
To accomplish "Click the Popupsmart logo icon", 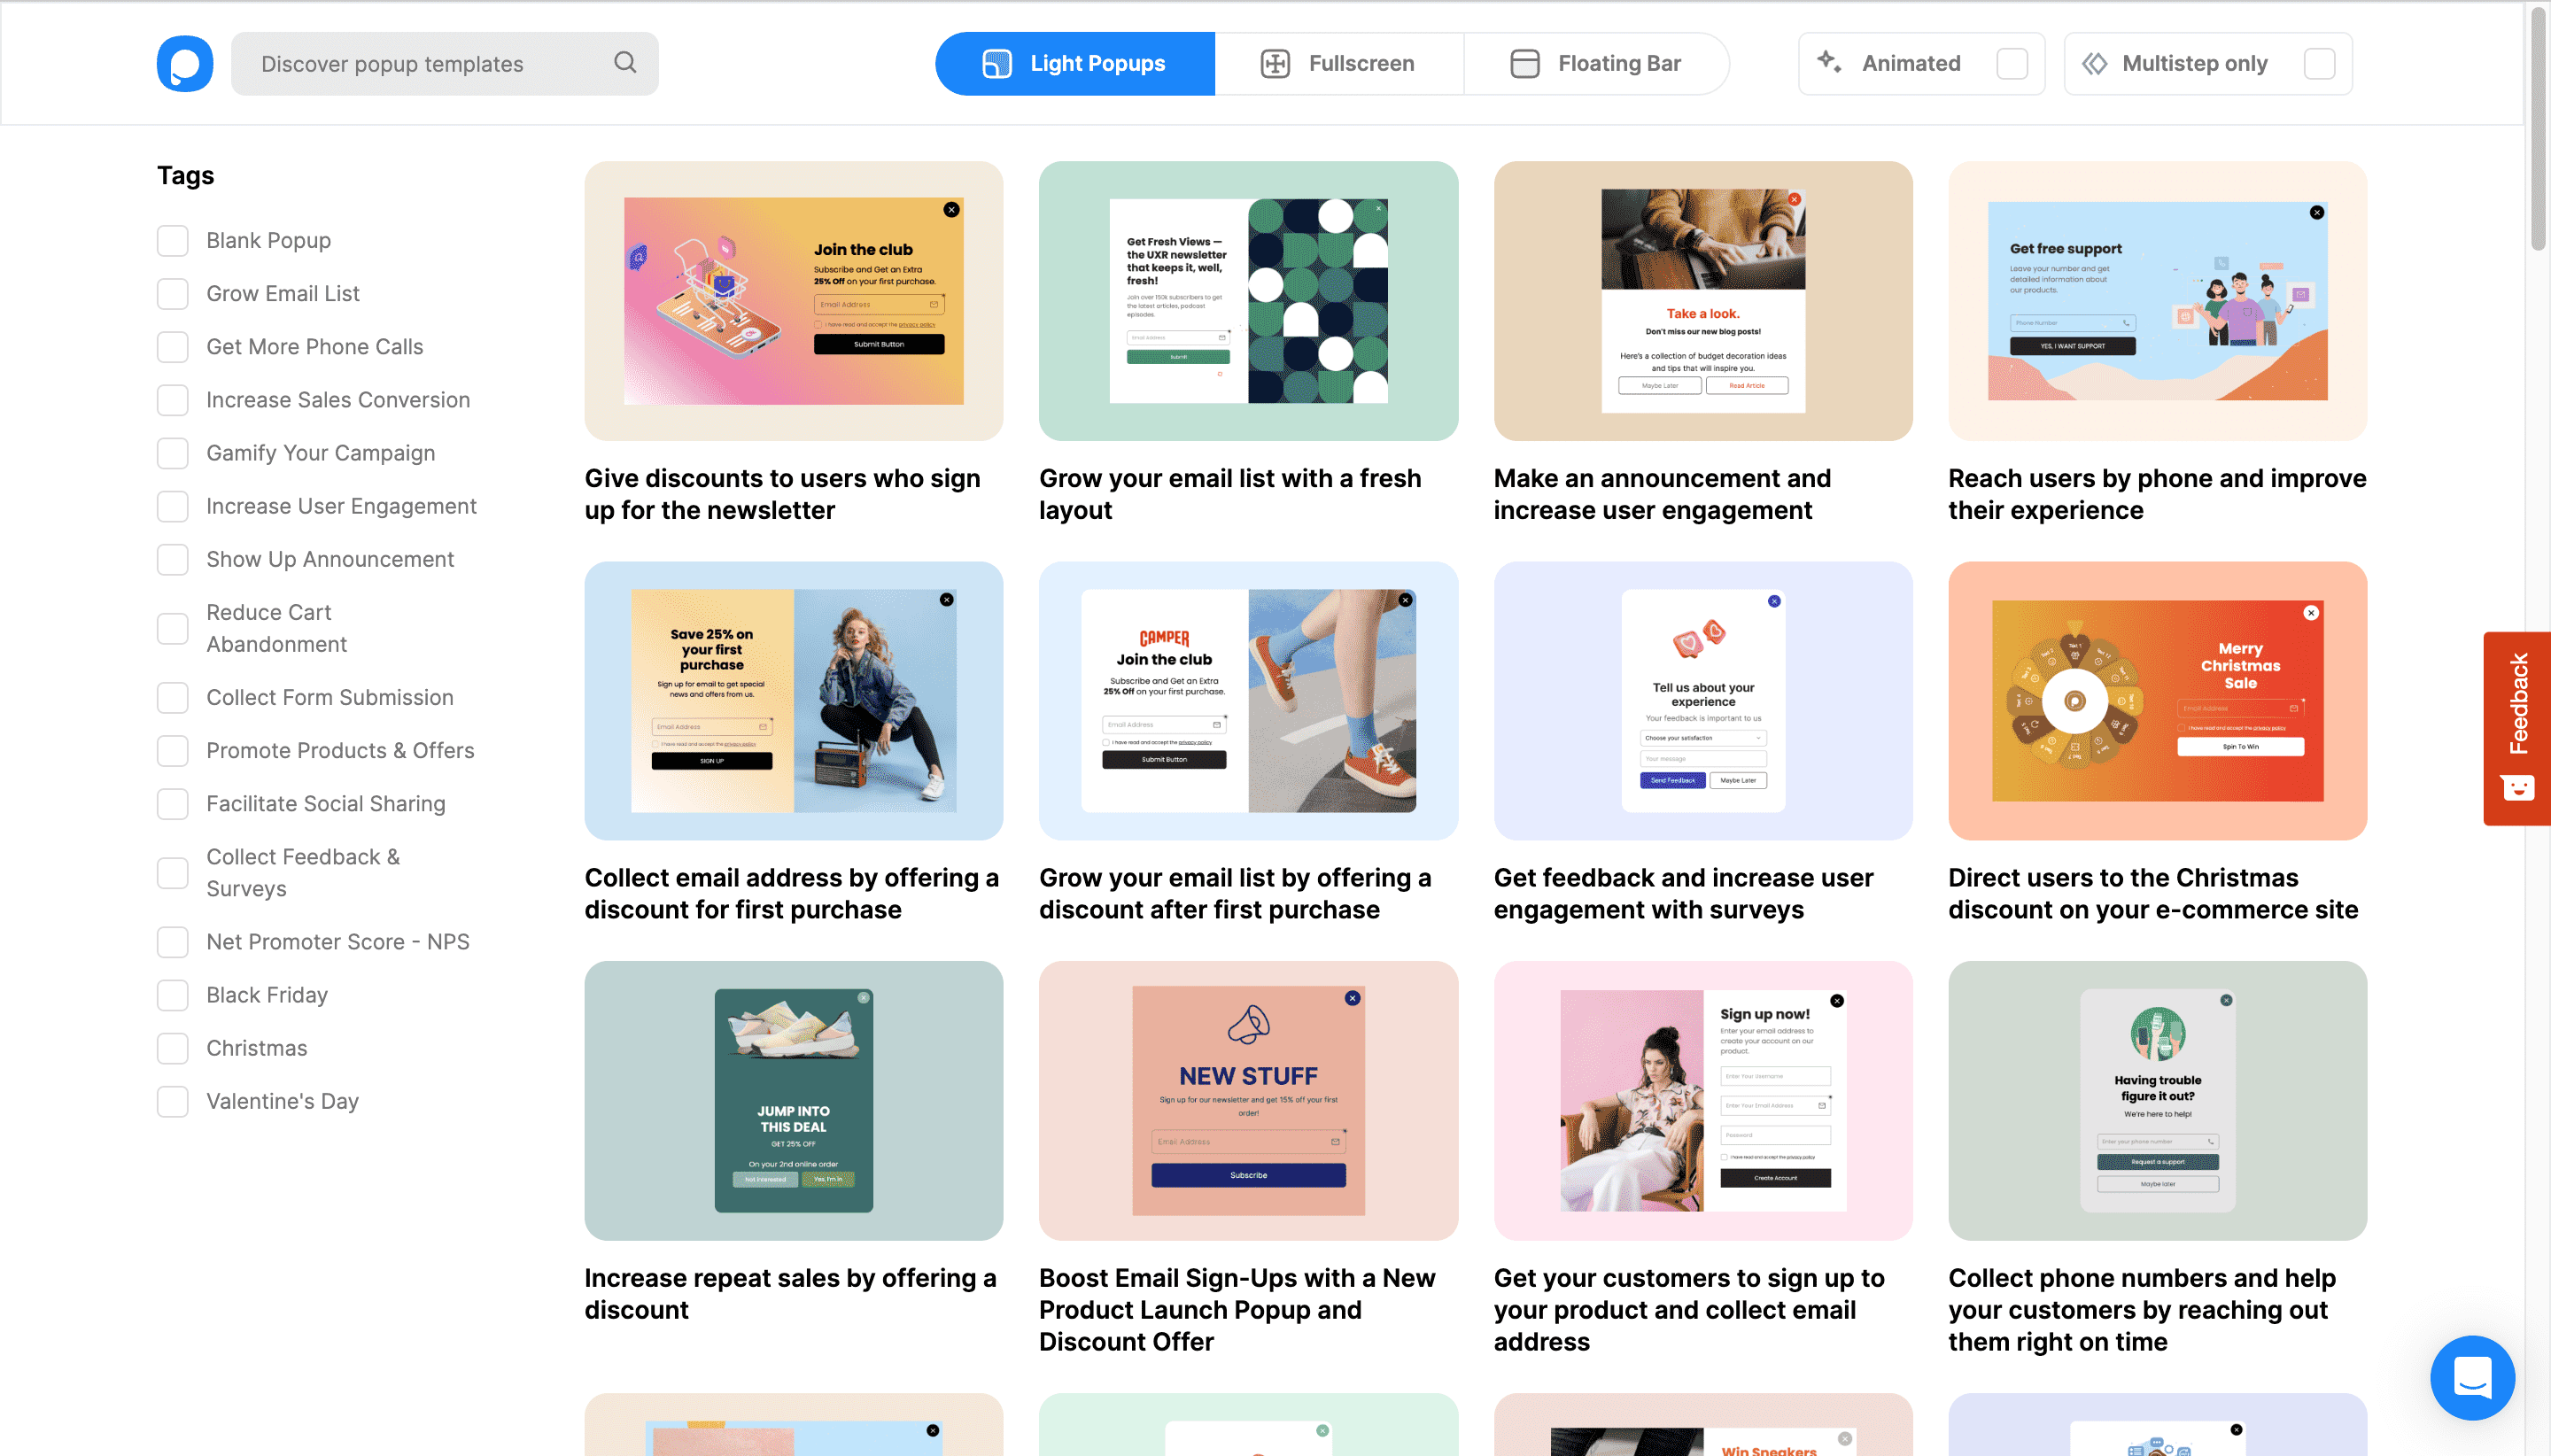I will 185,63.
